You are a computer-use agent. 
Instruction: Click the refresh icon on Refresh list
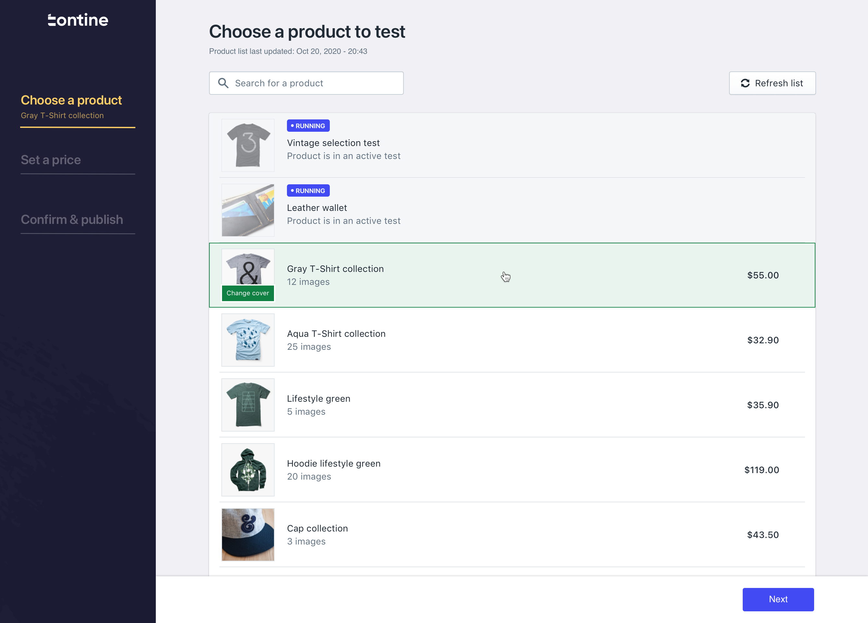pyautogui.click(x=745, y=83)
